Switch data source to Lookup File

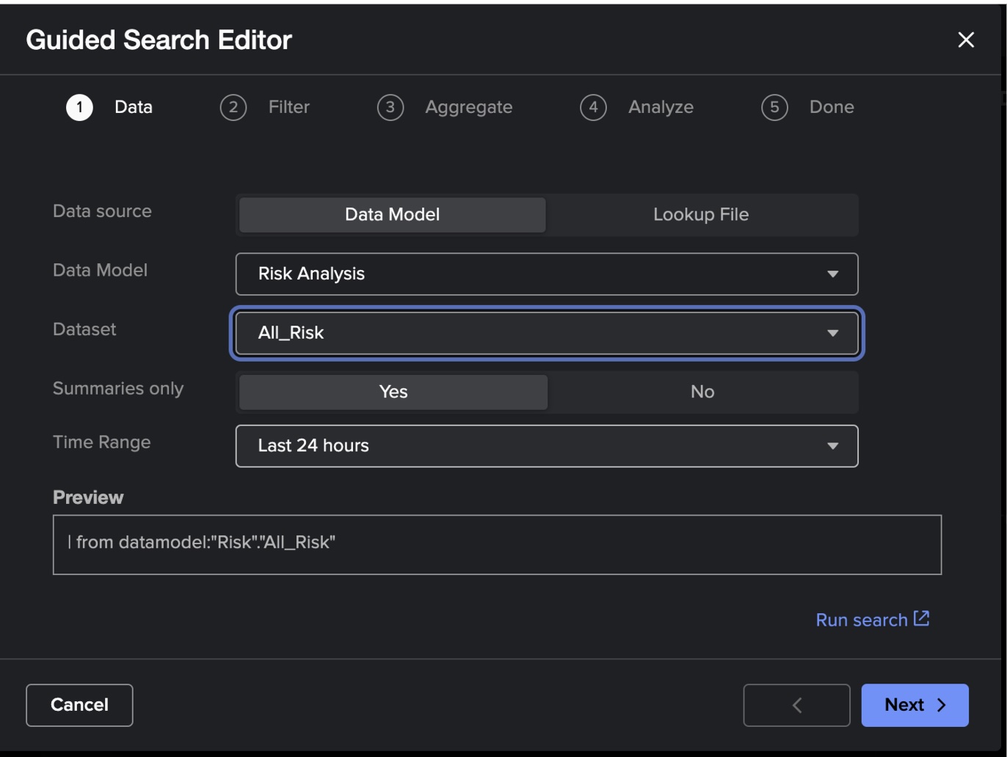point(701,215)
